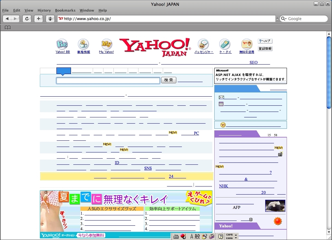Click the scrollbar down arrow
Image resolution: width=332 pixels, height=240 pixels.
[329, 232]
